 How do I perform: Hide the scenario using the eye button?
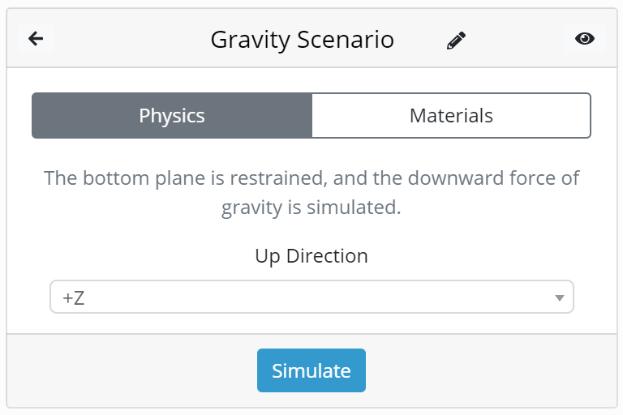(x=584, y=39)
